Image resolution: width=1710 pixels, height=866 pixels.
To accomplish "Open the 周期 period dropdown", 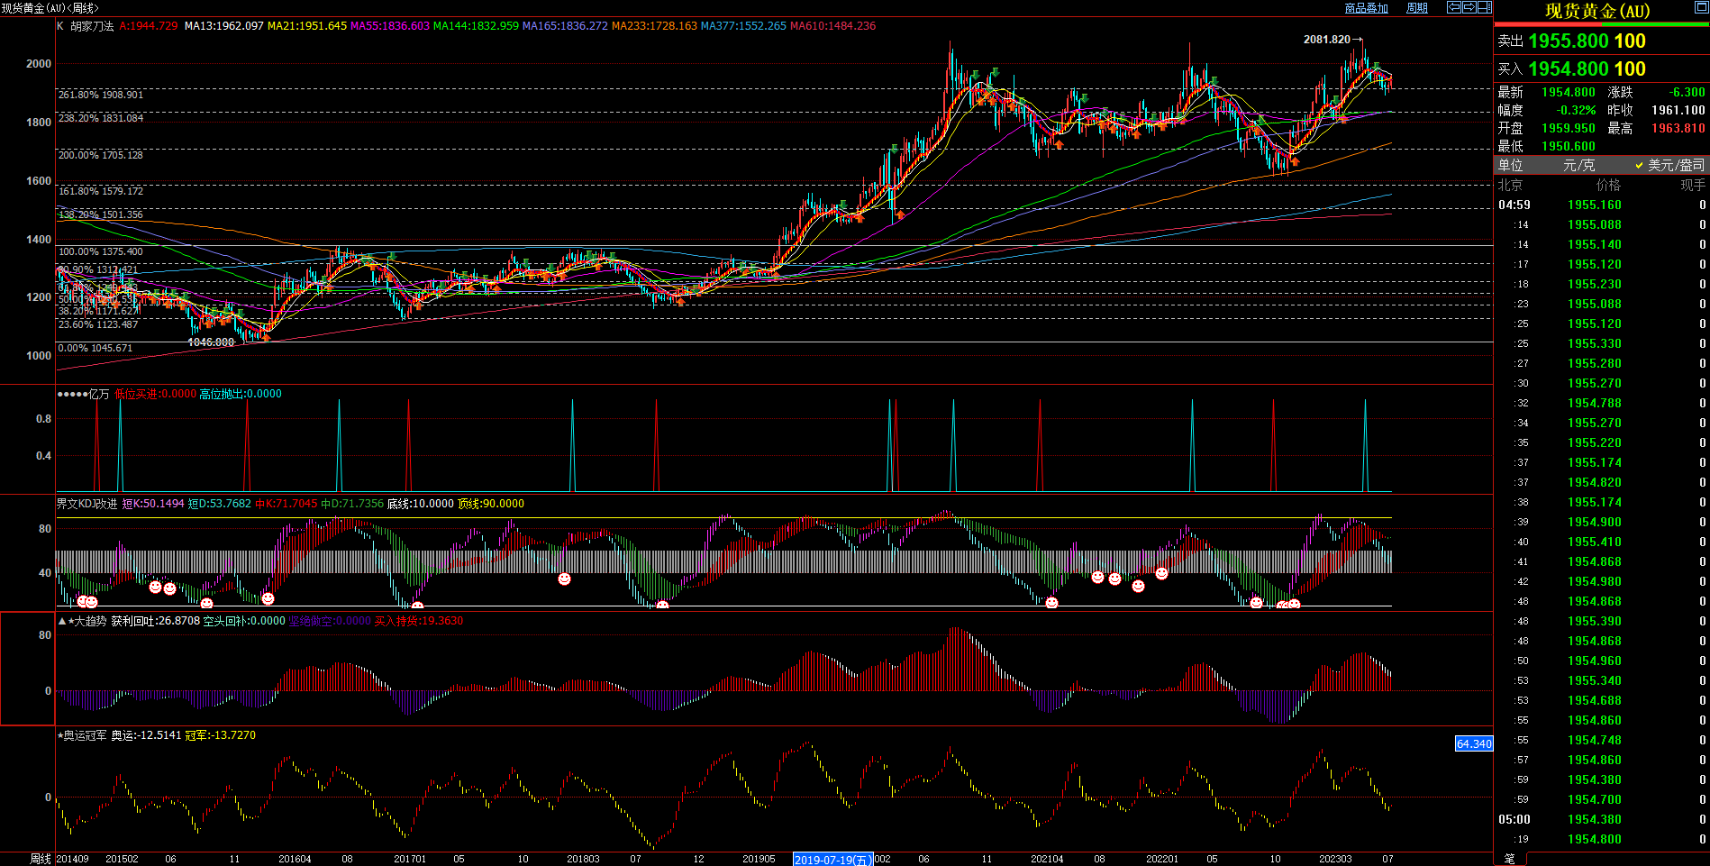I will pos(1417,8).
